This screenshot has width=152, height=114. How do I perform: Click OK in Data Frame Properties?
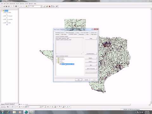point(79,80)
